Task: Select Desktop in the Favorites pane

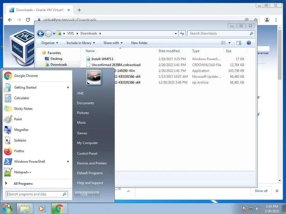Action: (56, 59)
